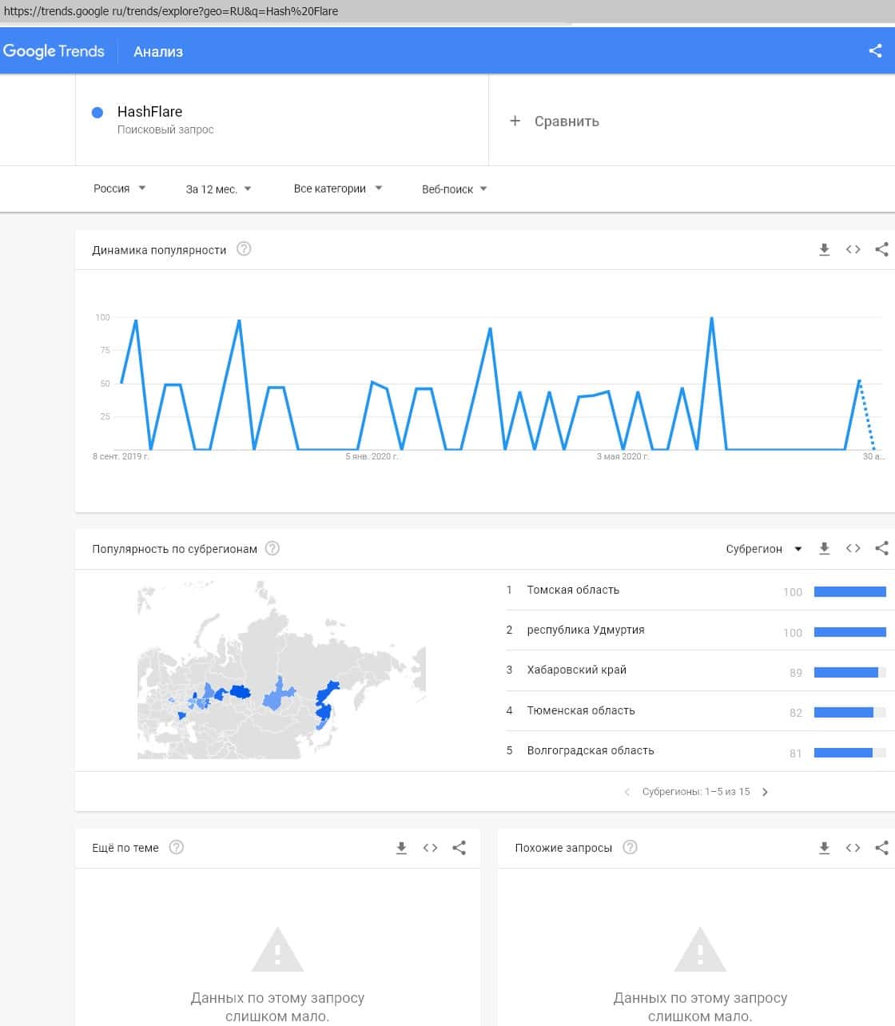Select Томская область in region list
Image resolution: width=895 pixels, height=1026 pixels.
click(573, 590)
